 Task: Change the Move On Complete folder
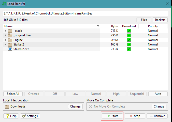coord(159,106)
